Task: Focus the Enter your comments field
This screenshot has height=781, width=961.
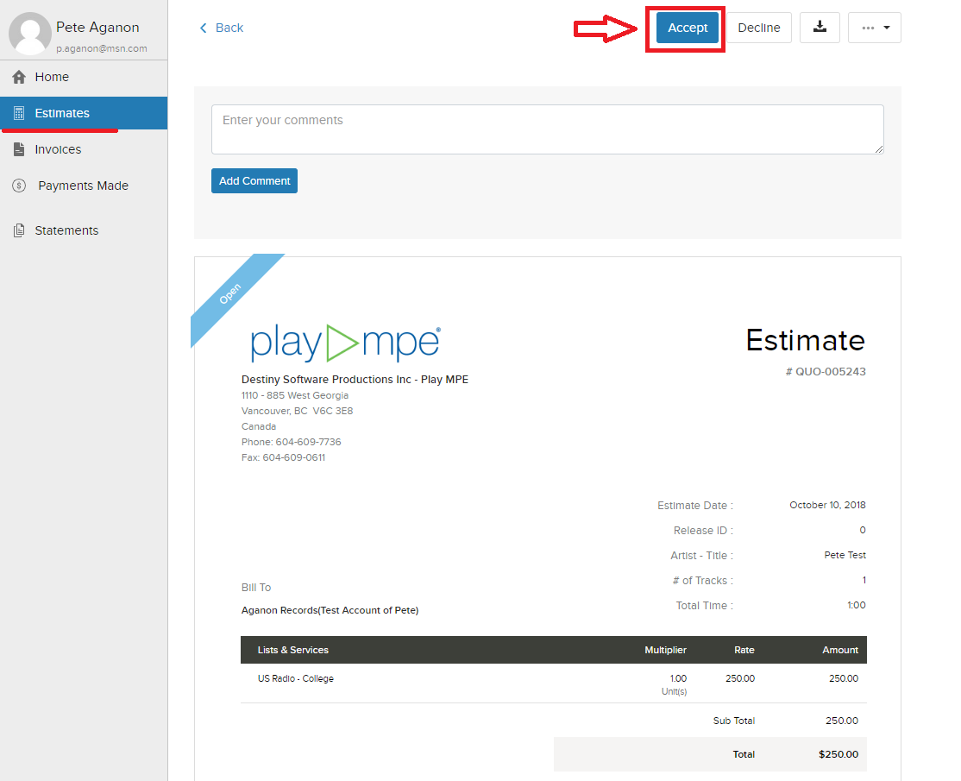Action: 547,129
